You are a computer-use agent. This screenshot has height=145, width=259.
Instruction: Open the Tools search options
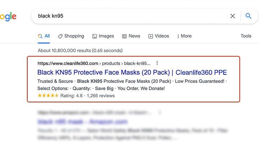click(x=246, y=36)
